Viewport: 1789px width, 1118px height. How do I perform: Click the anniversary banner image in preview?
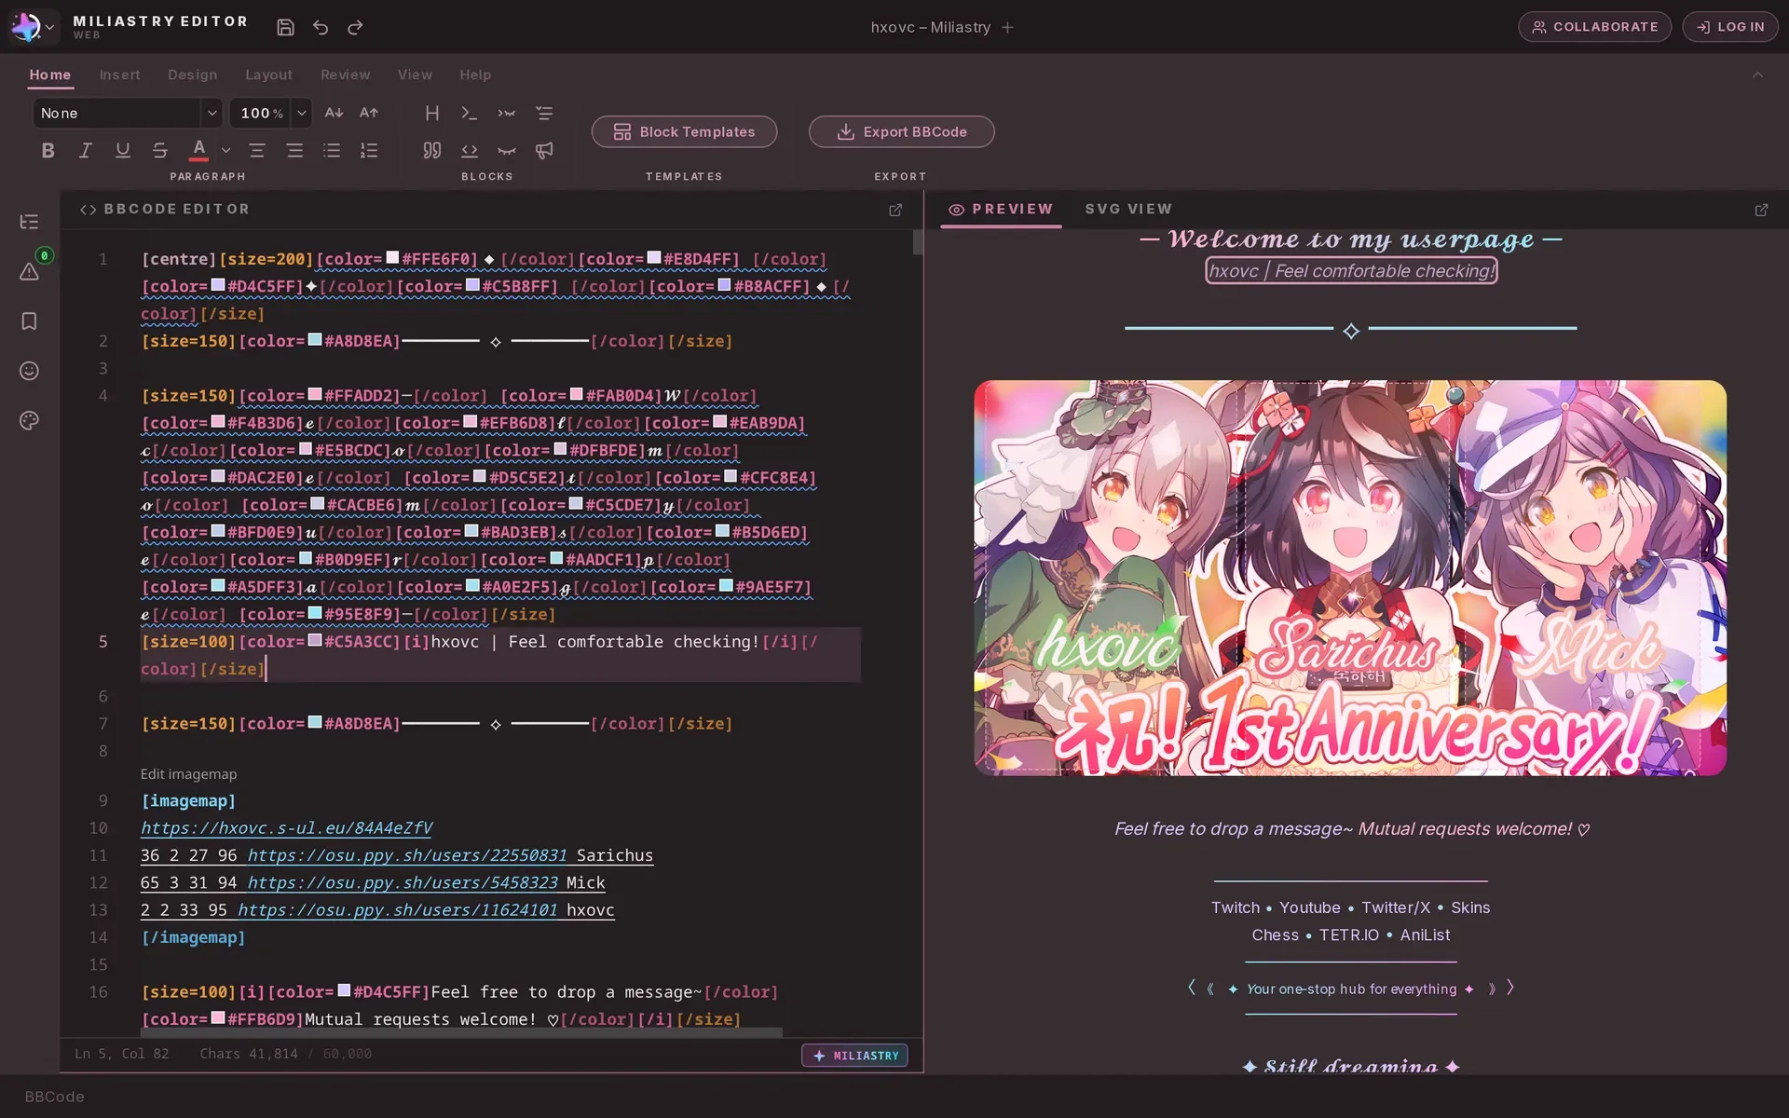[x=1350, y=578]
